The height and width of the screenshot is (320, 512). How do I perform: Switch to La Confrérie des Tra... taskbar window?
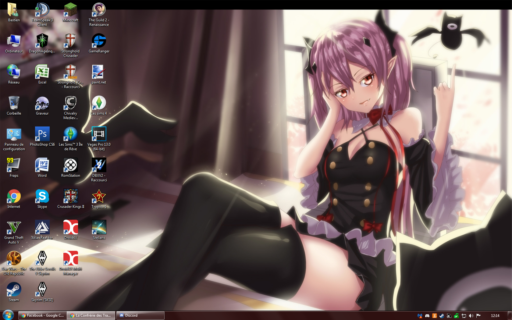tap(91, 315)
